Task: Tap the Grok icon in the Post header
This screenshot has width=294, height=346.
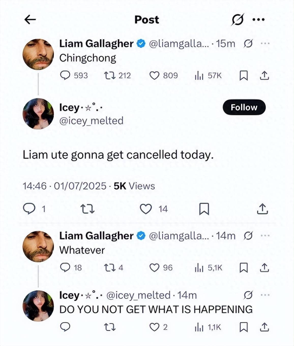Action: 238,20
